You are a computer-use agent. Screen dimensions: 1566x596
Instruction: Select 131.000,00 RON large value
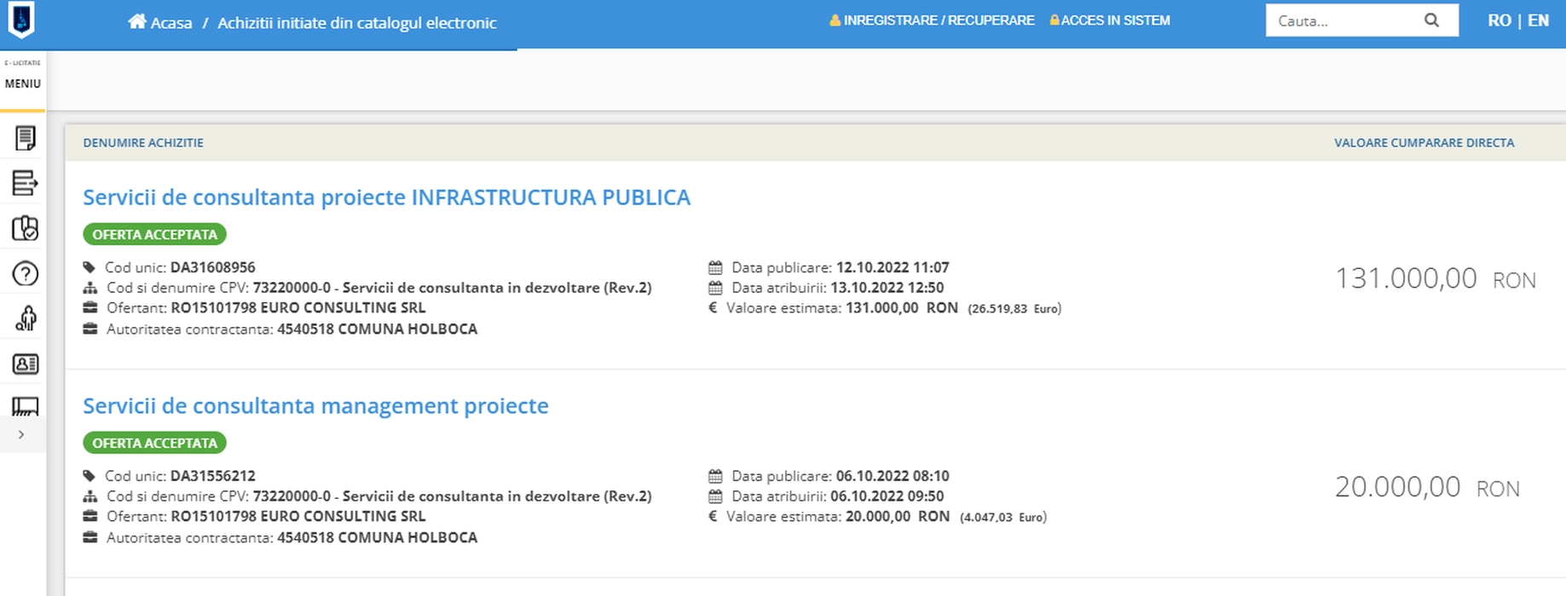click(x=1436, y=278)
